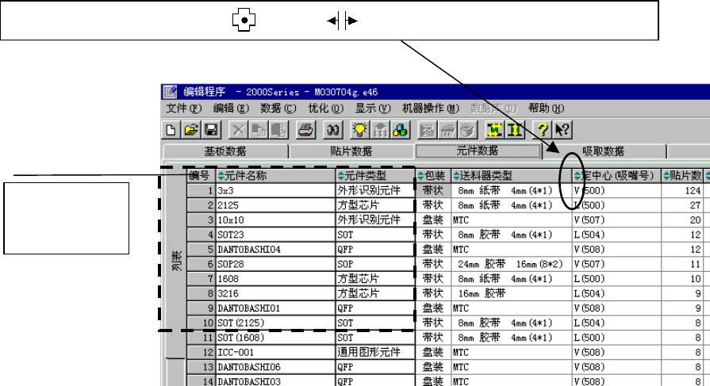Click the yellow question mark Help icon
The image size is (710, 386).
543,130
